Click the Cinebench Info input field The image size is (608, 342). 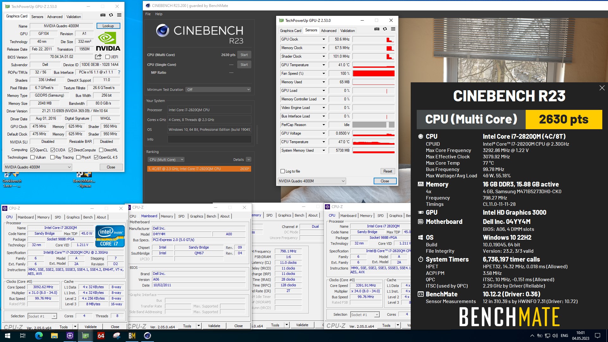(x=209, y=139)
